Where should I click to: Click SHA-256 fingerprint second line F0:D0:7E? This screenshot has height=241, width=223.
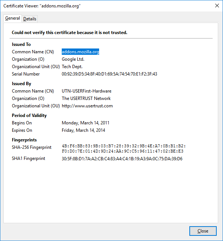tap(122, 151)
